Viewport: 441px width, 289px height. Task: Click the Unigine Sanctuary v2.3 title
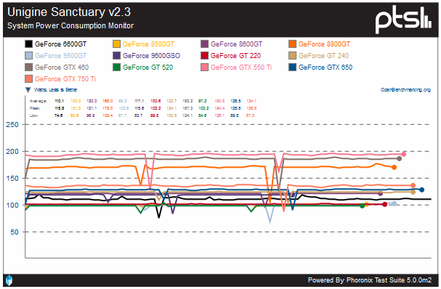69,12
